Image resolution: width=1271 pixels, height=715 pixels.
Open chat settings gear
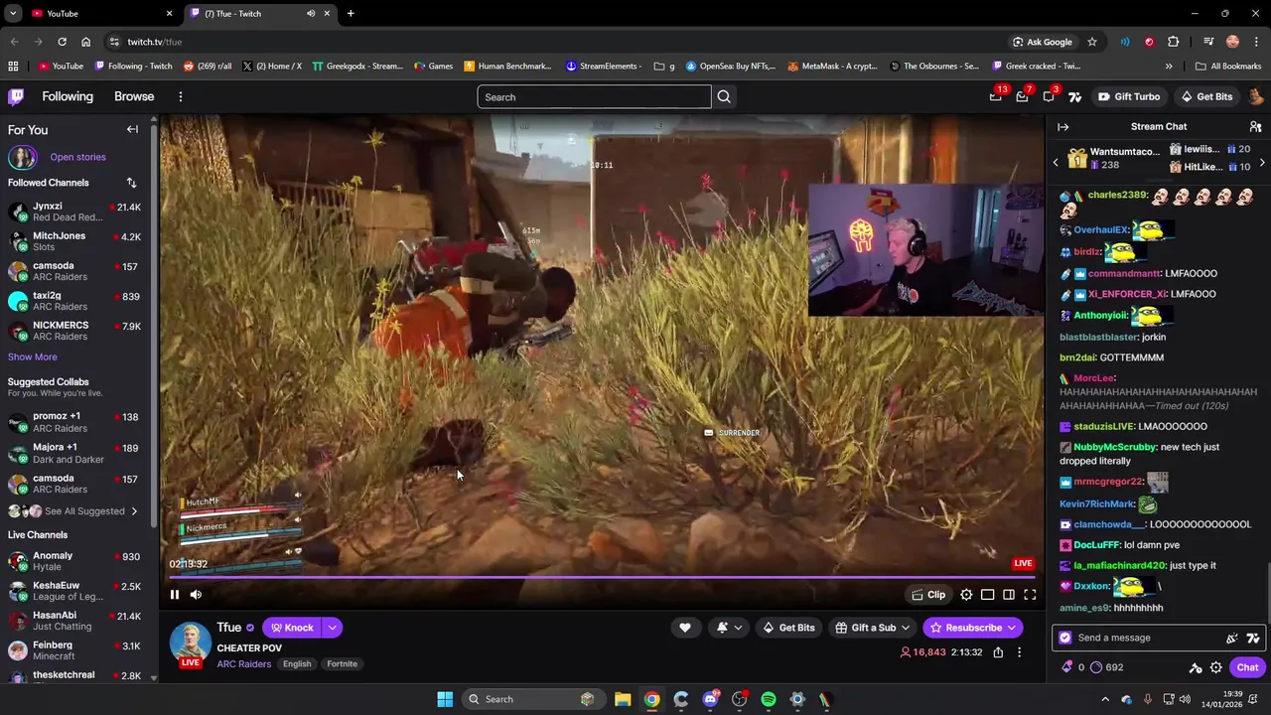coord(1215,667)
